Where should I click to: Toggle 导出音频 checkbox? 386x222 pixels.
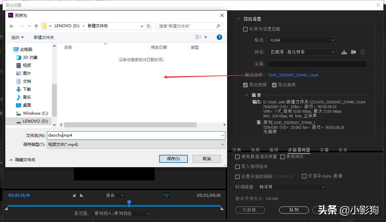[x=274, y=85]
